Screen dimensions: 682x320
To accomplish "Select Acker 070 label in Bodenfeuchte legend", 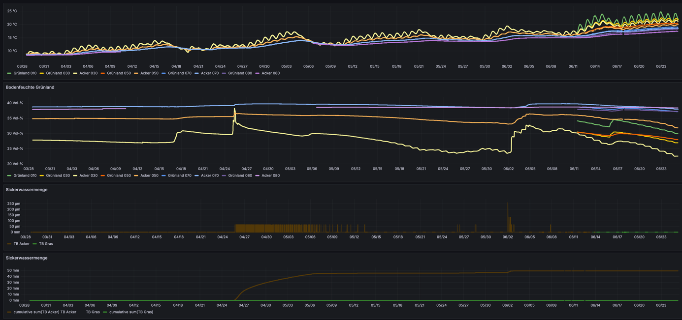I will (x=210, y=175).
